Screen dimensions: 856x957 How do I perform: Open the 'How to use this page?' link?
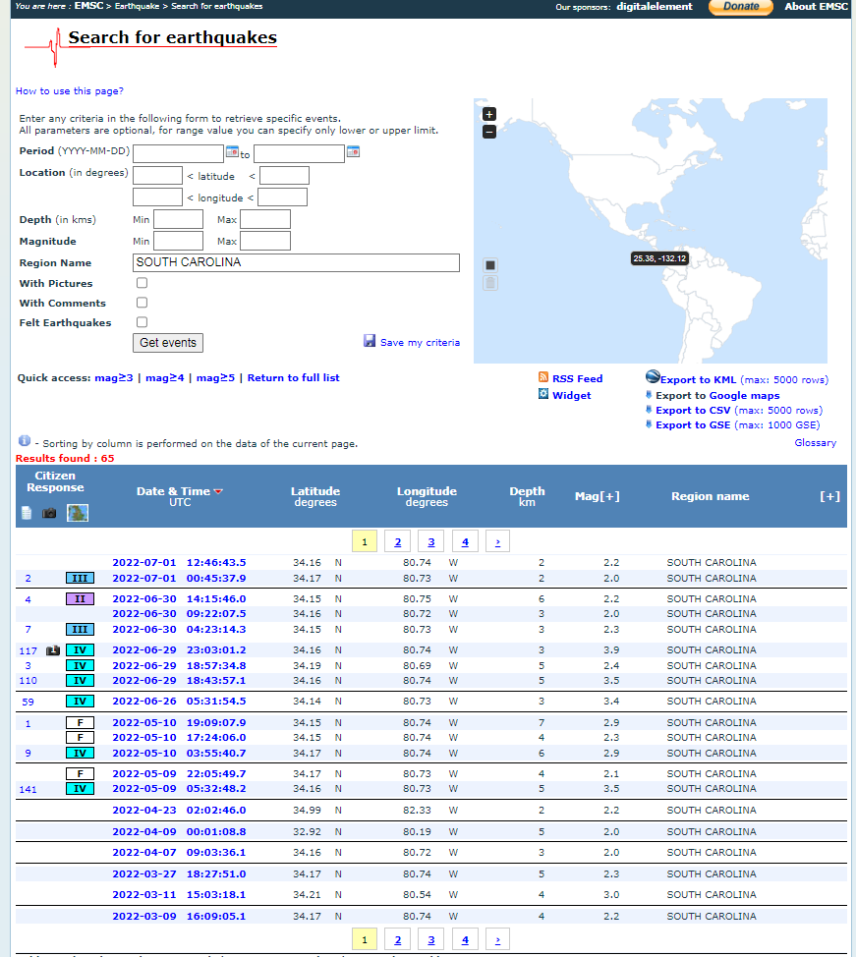point(70,91)
